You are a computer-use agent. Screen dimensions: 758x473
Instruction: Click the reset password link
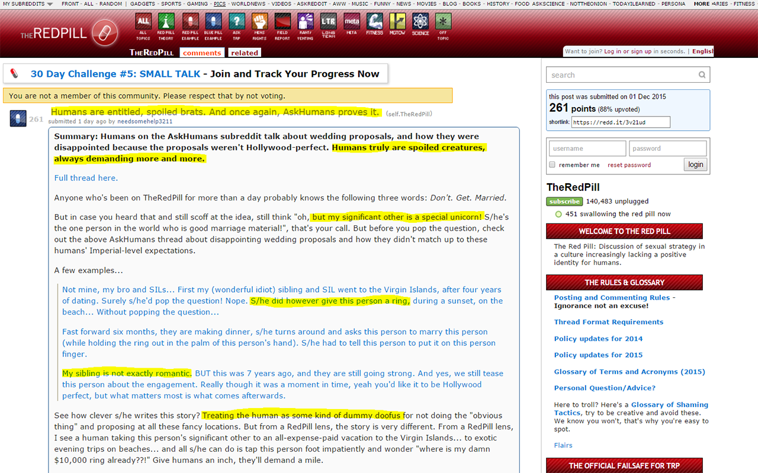pyautogui.click(x=629, y=165)
